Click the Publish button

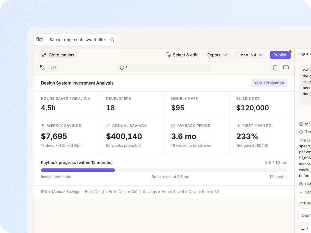(280, 55)
